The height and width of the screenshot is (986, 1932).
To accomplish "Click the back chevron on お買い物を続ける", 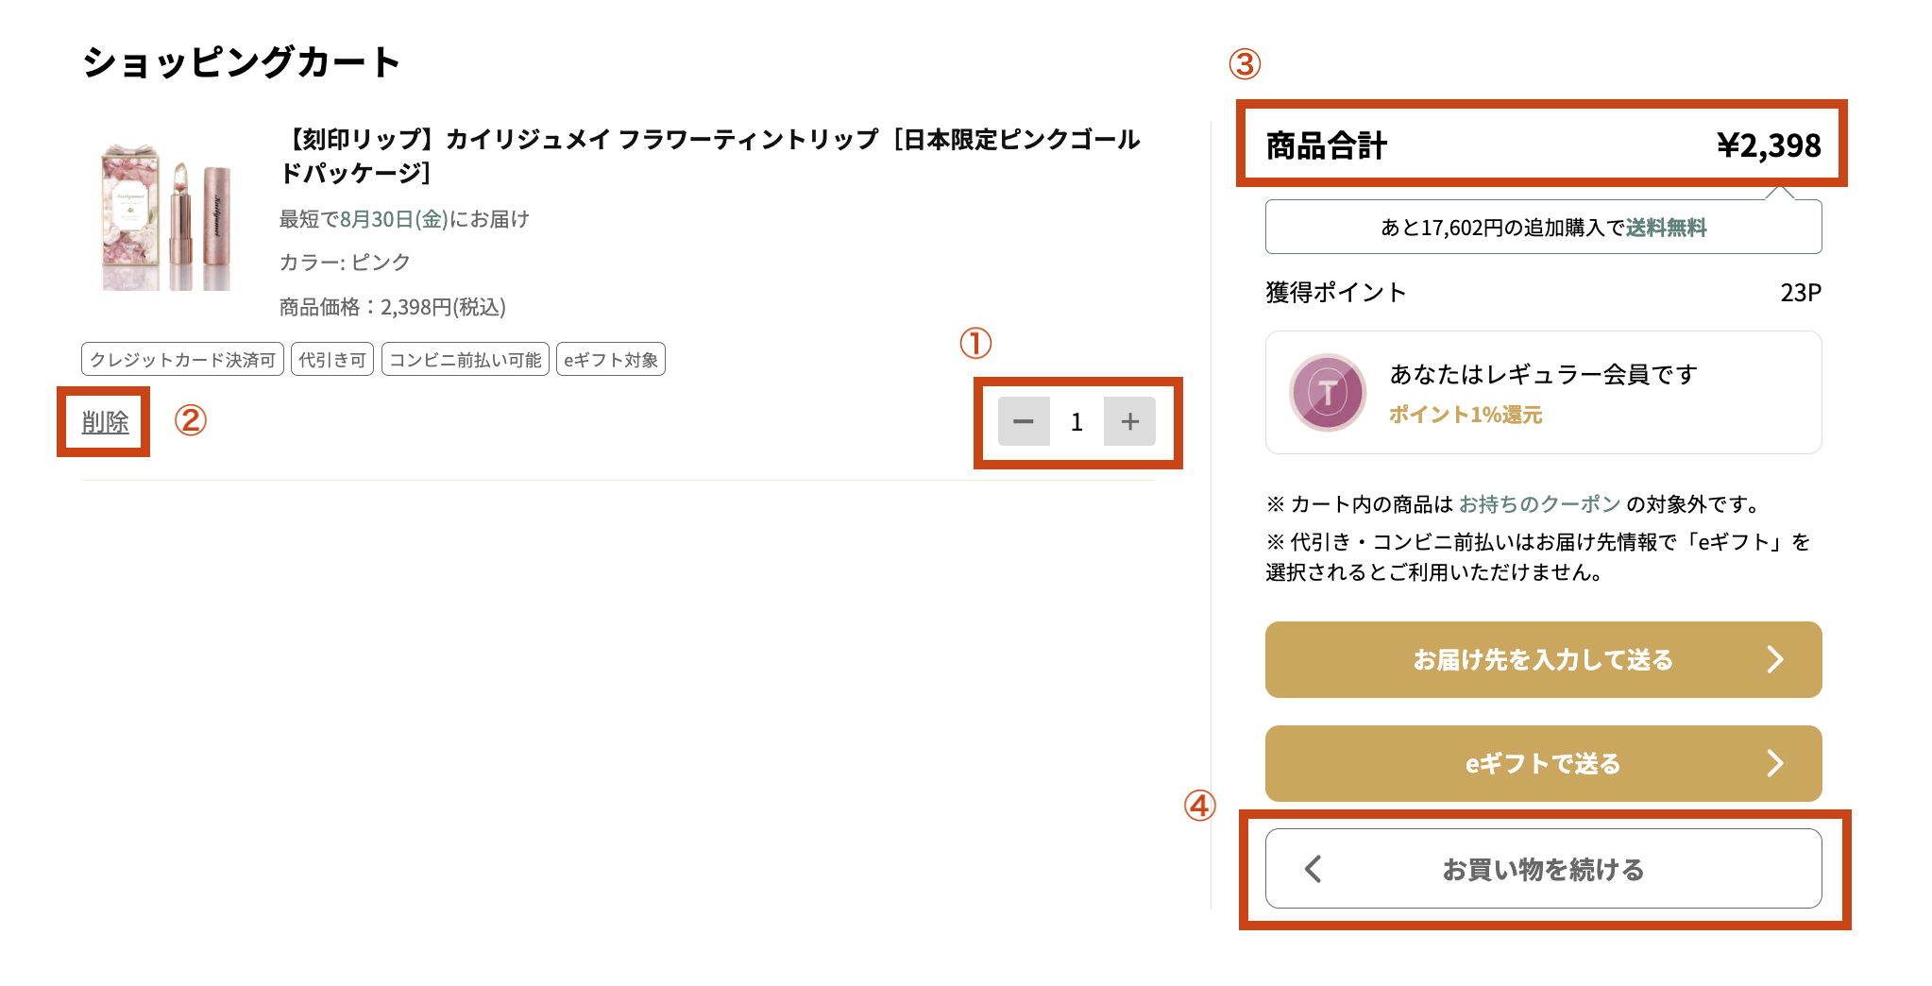I will pos(1313,869).
